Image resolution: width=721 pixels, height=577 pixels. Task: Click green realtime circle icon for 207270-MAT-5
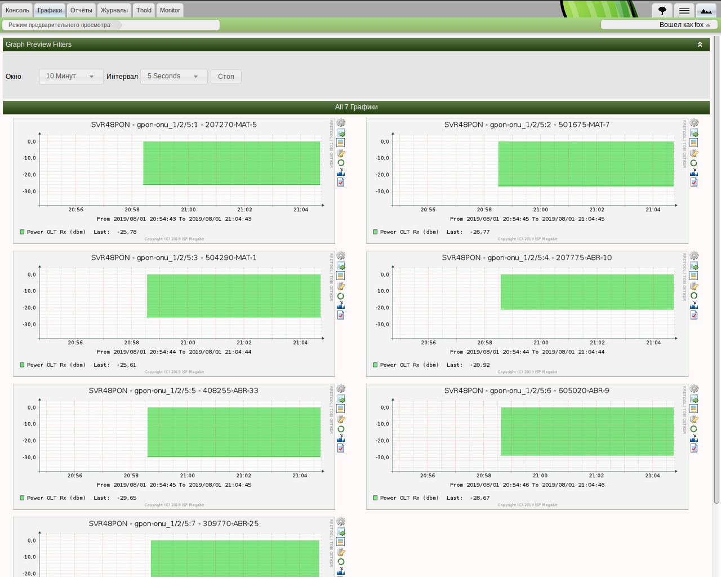point(341,163)
